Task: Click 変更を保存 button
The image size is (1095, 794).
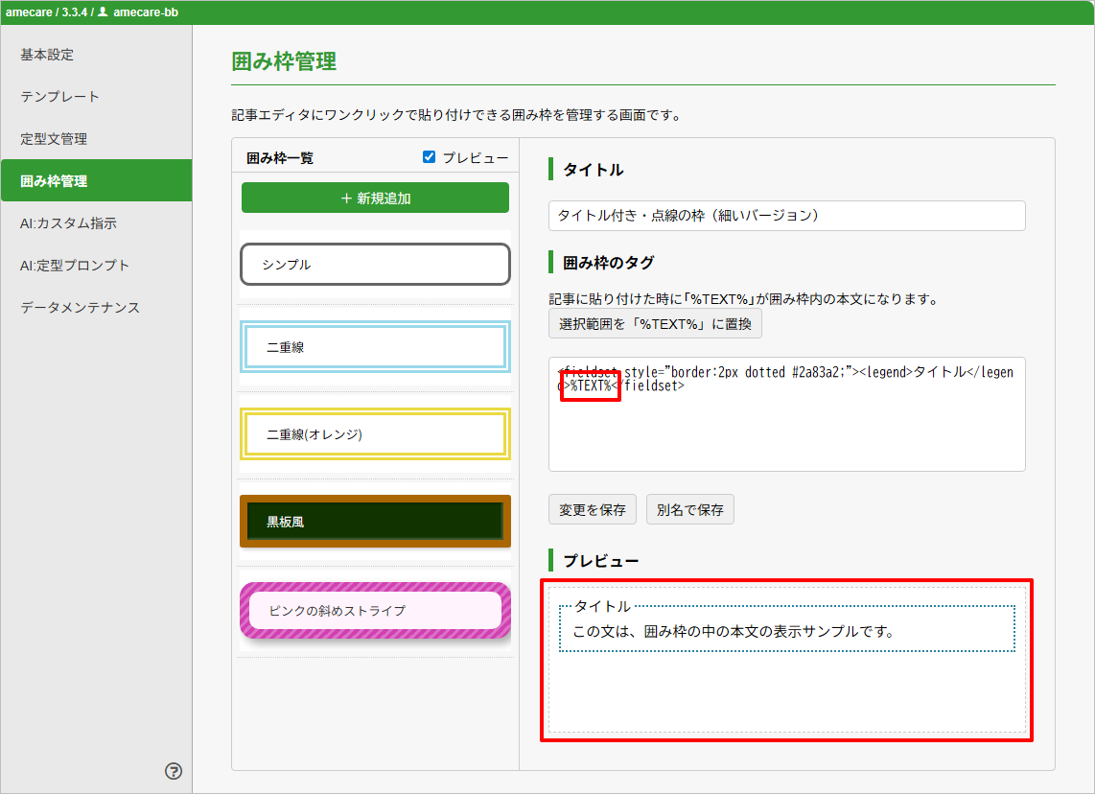Action: [593, 510]
